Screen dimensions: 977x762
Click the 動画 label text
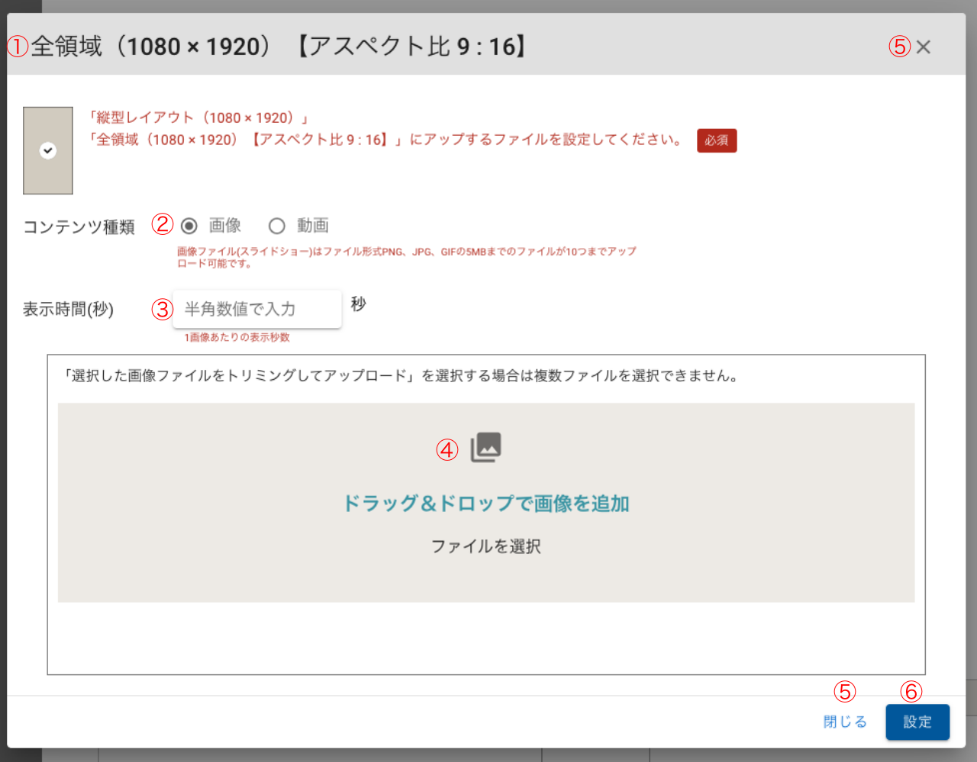click(312, 226)
